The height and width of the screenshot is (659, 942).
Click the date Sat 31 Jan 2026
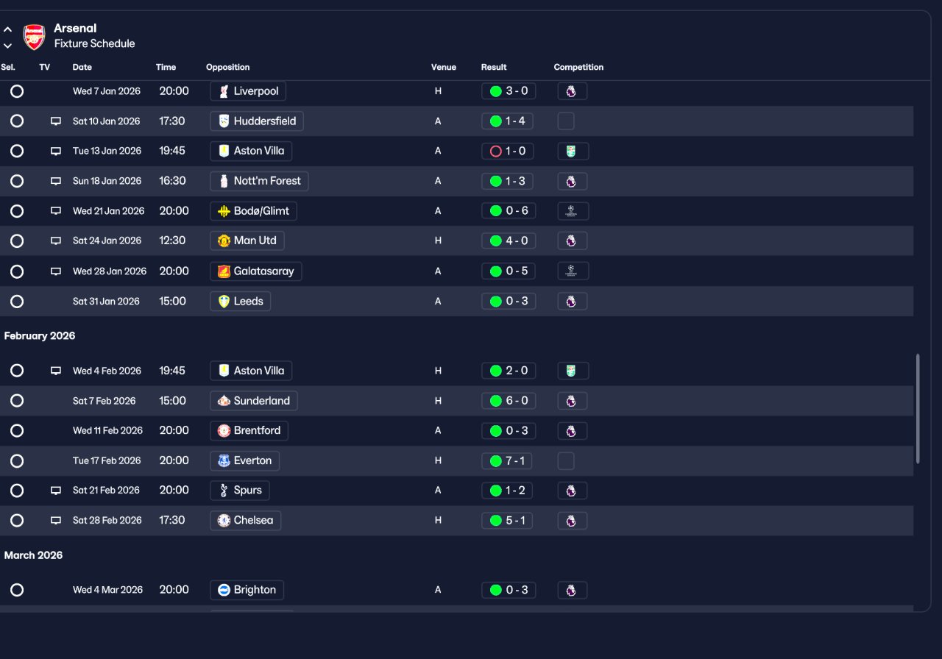[106, 302]
